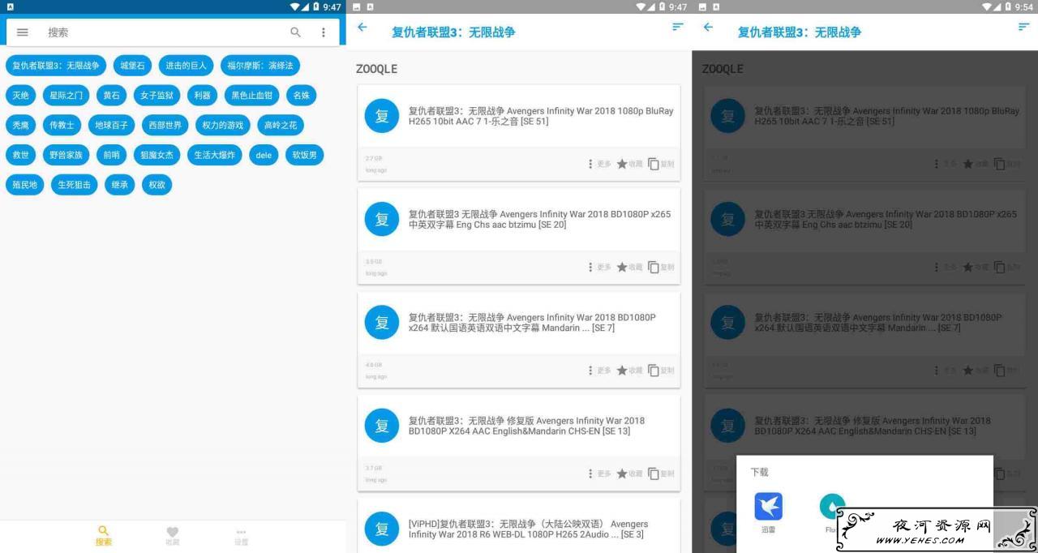Screen dimensions: 1038x553
Task: Tap the 复仇者联盟3：无限战争 history chip
Action: (x=56, y=66)
